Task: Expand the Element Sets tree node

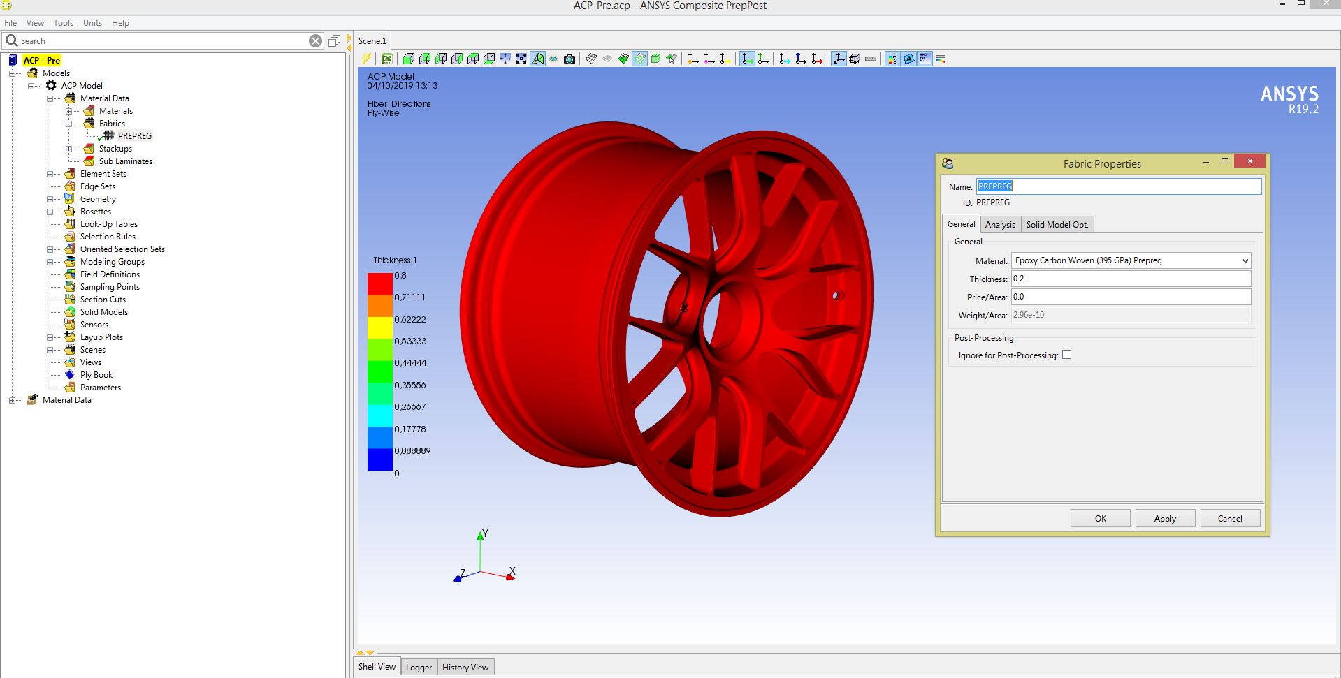Action: click(50, 174)
